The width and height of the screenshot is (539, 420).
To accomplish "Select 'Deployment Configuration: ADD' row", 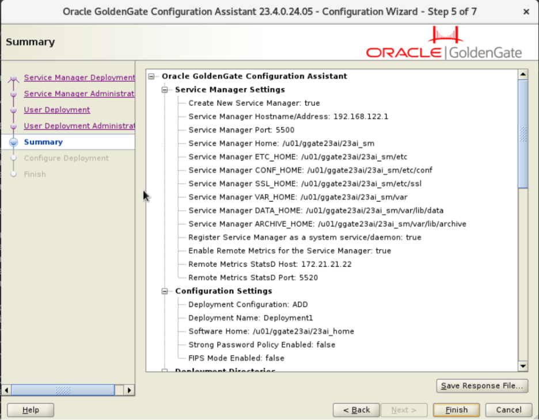I will 248,304.
